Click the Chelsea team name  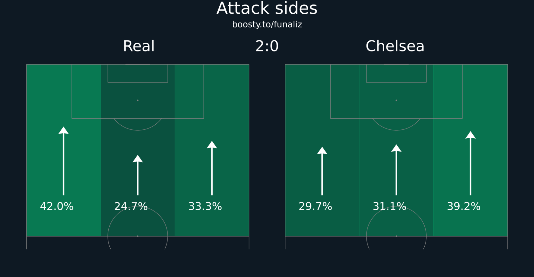point(395,46)
